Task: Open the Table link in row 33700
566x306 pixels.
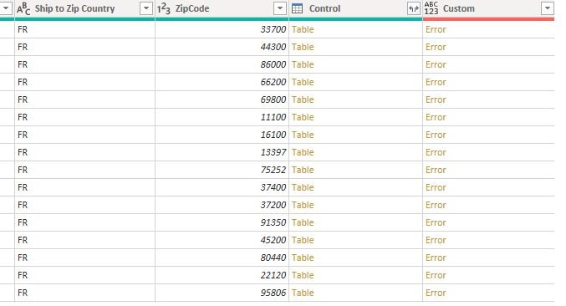Action: pyautogui.click(x=303, y=29)
